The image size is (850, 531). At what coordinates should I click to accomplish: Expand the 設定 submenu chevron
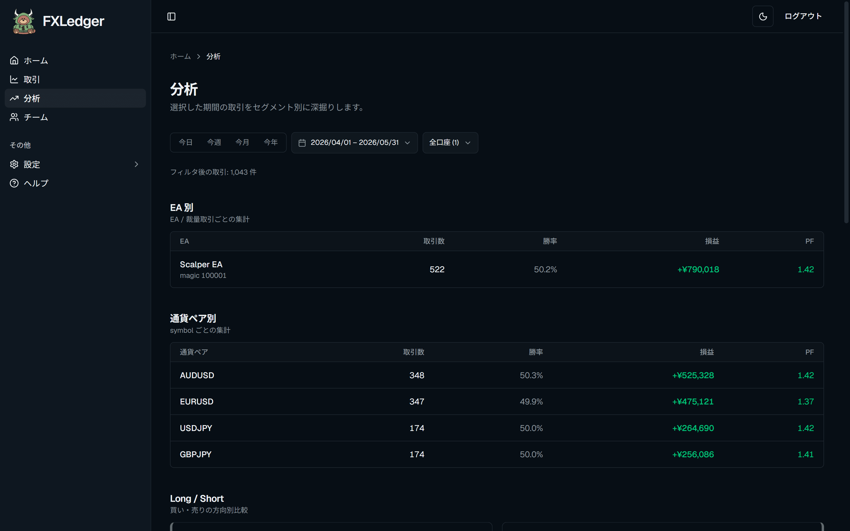pyautogui.click(x=136, y=164)
